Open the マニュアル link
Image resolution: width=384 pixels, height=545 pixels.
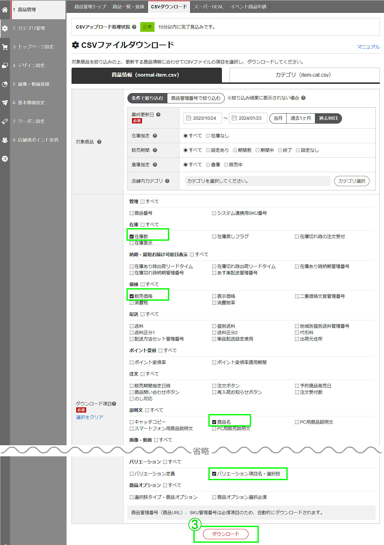[x=368, y=47]
